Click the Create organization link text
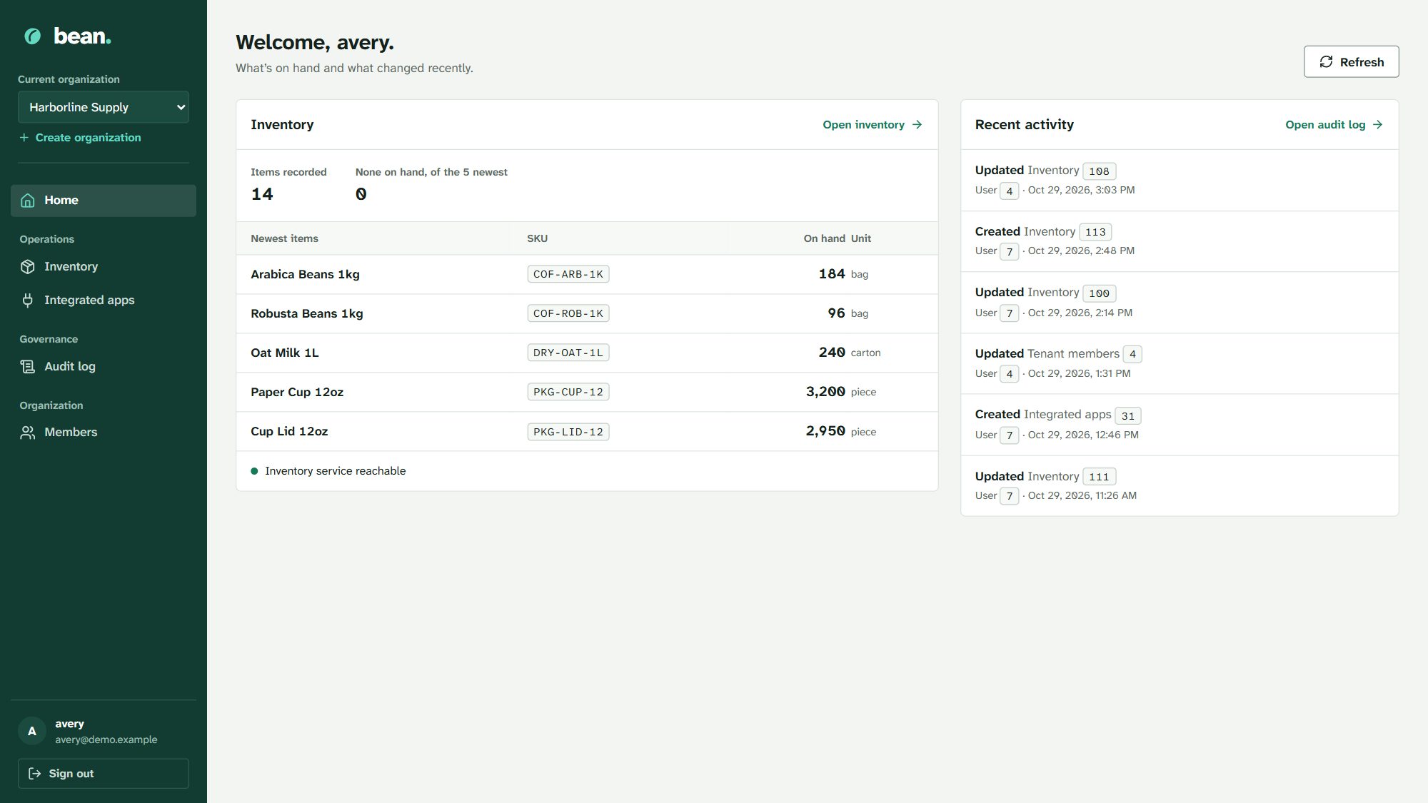 click(89, 138)
